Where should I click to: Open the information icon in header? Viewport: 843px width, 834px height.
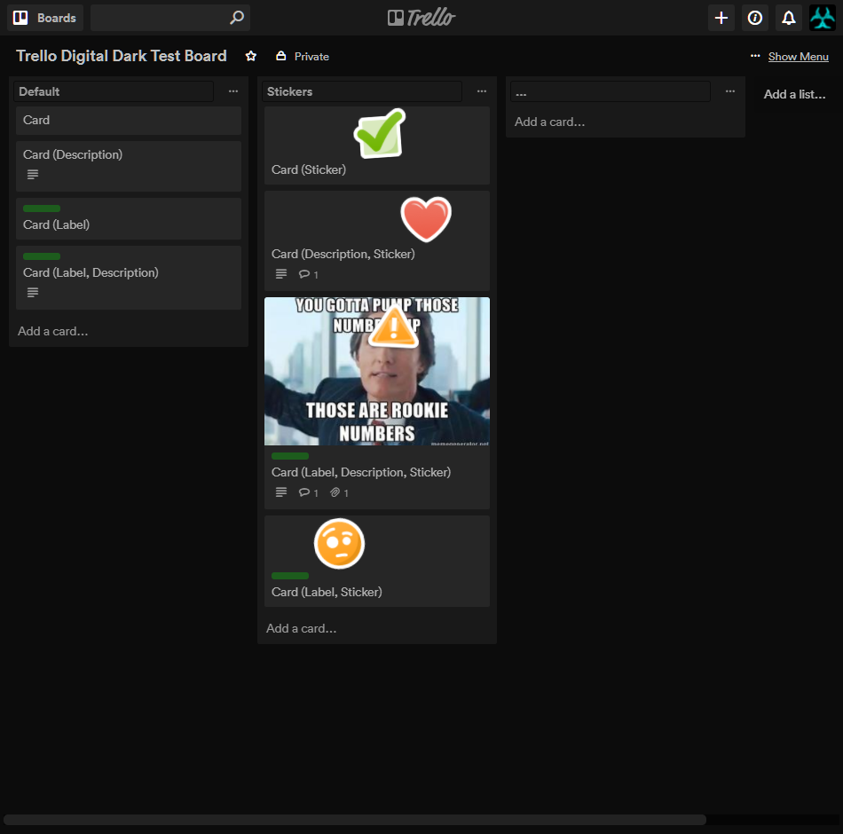point(754,17)
